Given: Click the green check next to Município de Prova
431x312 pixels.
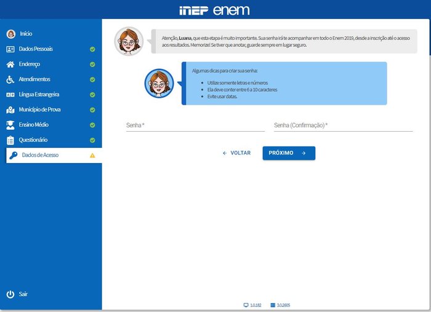Looking at the screenshot, I should tap(92, 110).
